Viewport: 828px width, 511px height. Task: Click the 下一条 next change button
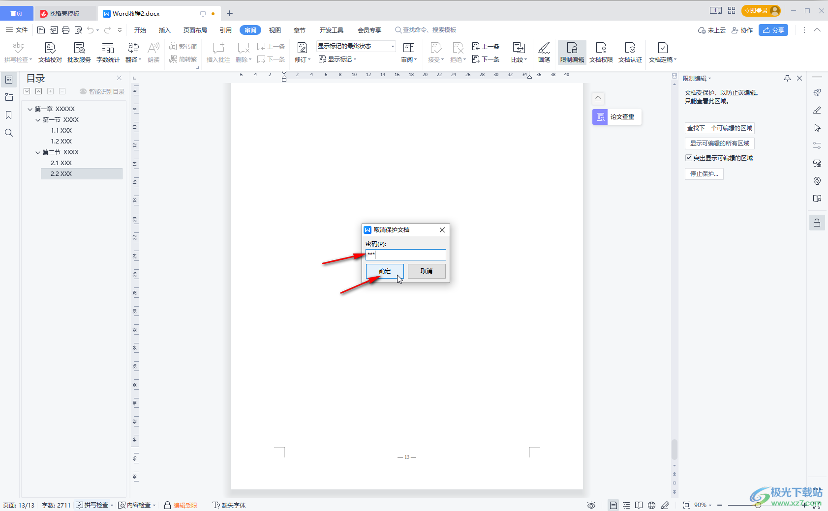[x=486, y=59]
